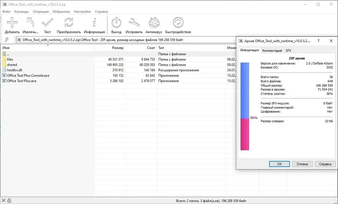This screenshot has width=338, height=204.
Task: Click the help question mark in dialog
Action: point(319,41)
